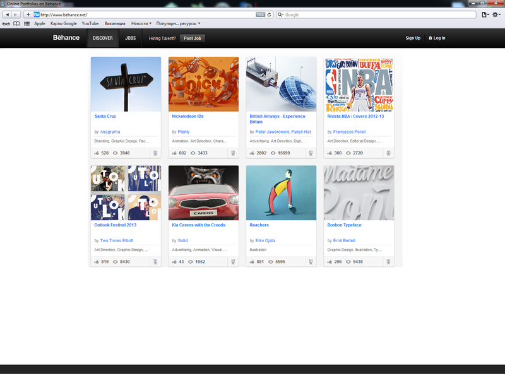This screenshot has height=374, width=505.
Task: Open the JOBS tab
Action: coord(131,38)
